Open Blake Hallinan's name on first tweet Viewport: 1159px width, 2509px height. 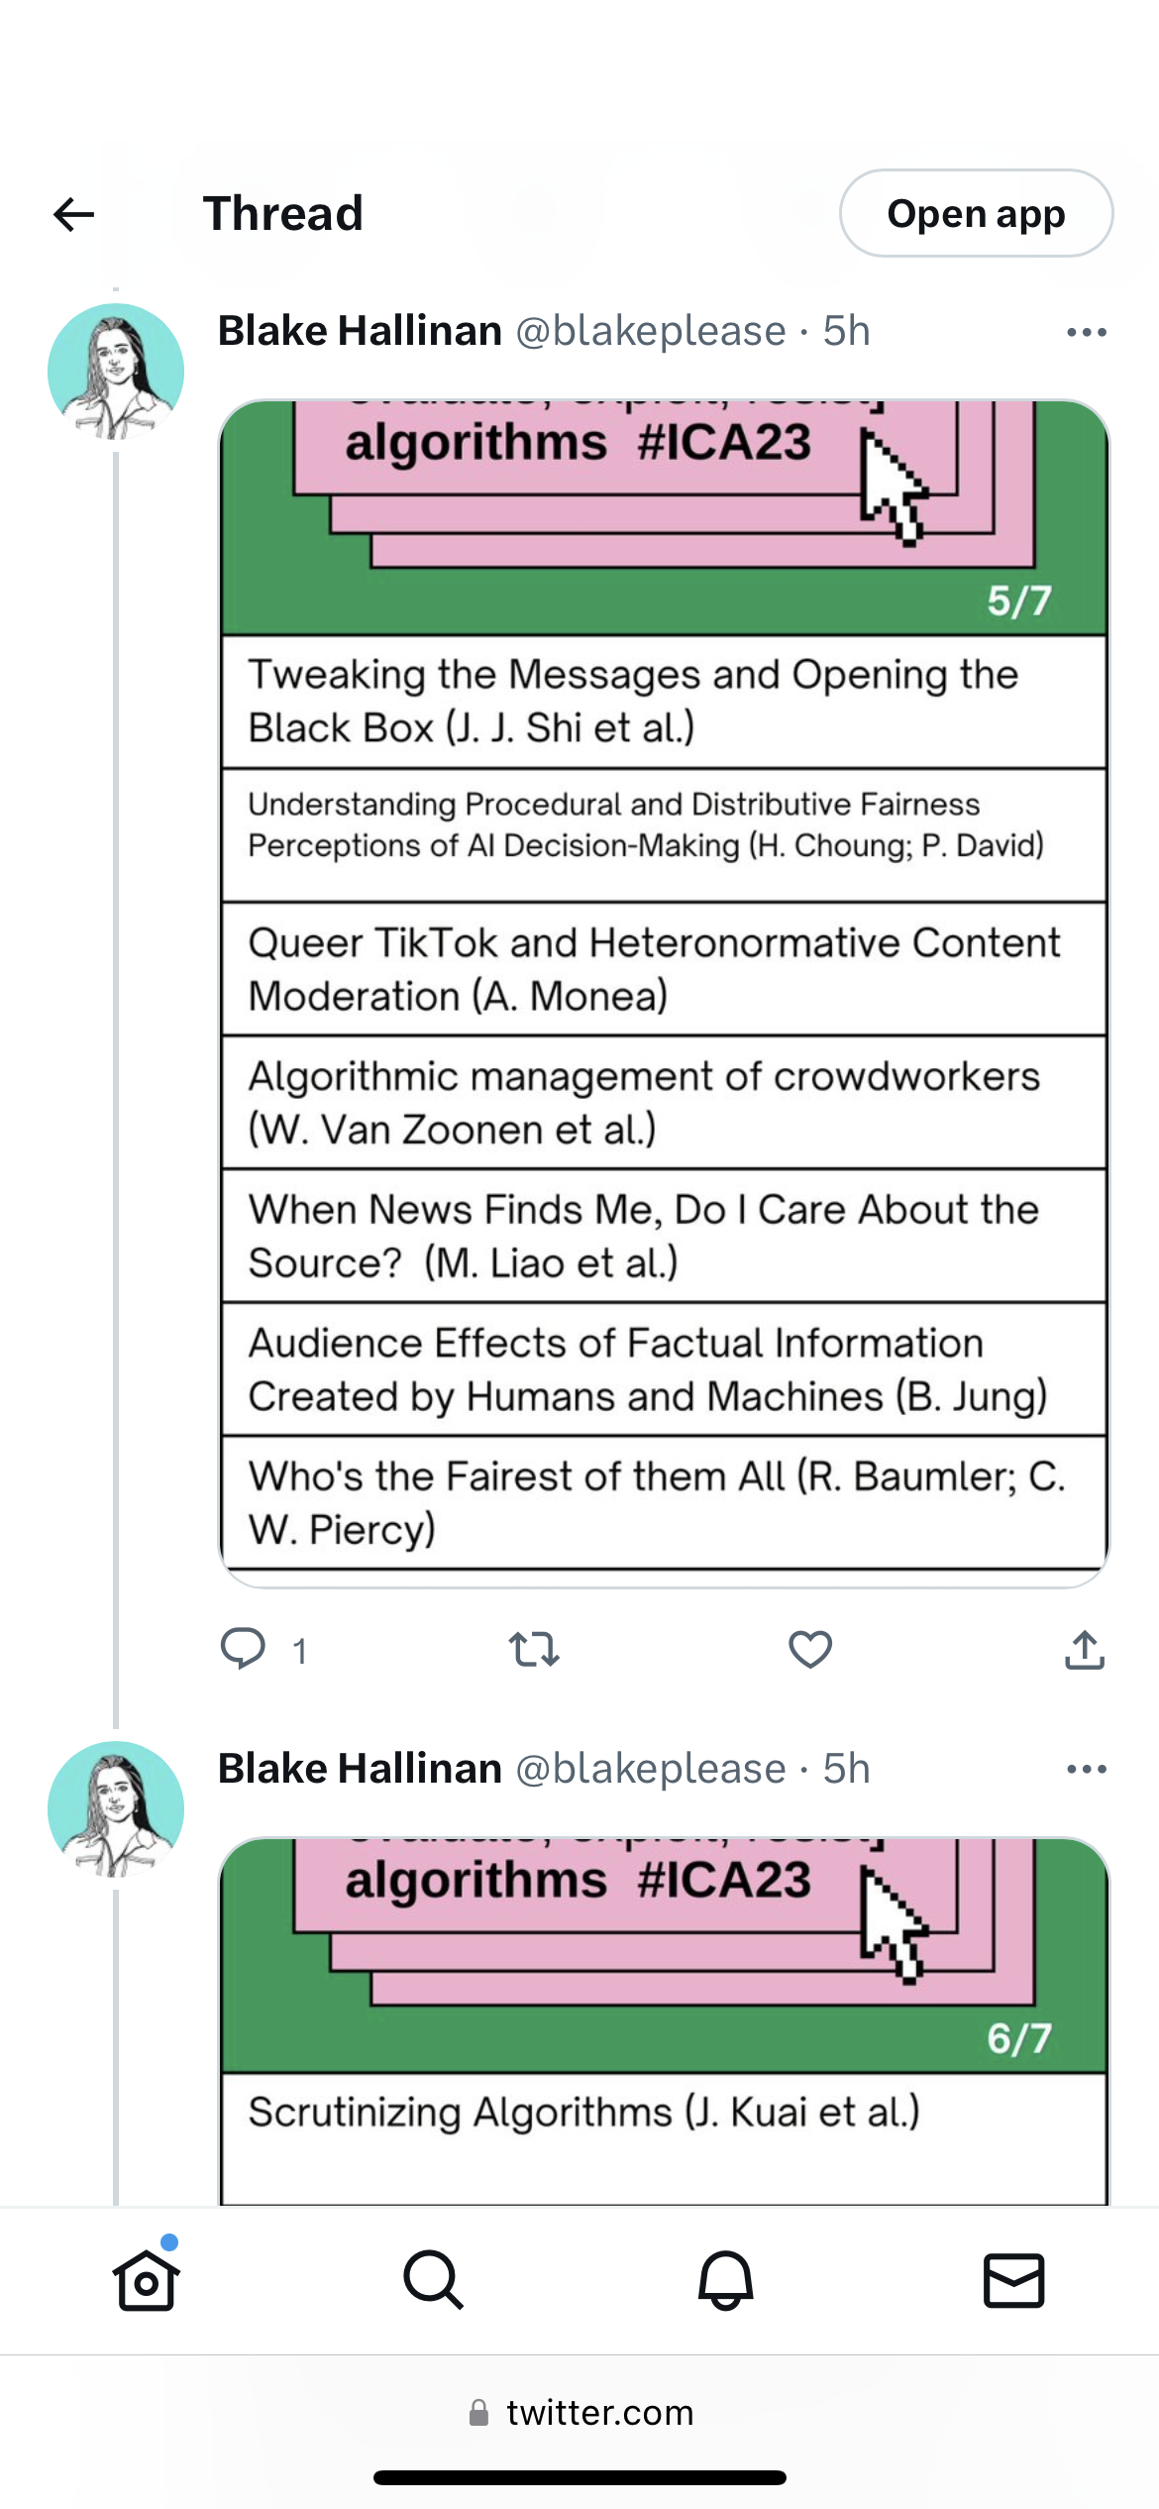[x=360, y=331]
